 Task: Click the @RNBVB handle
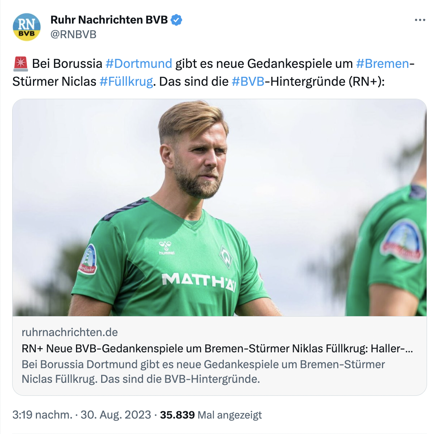point(73,35)
